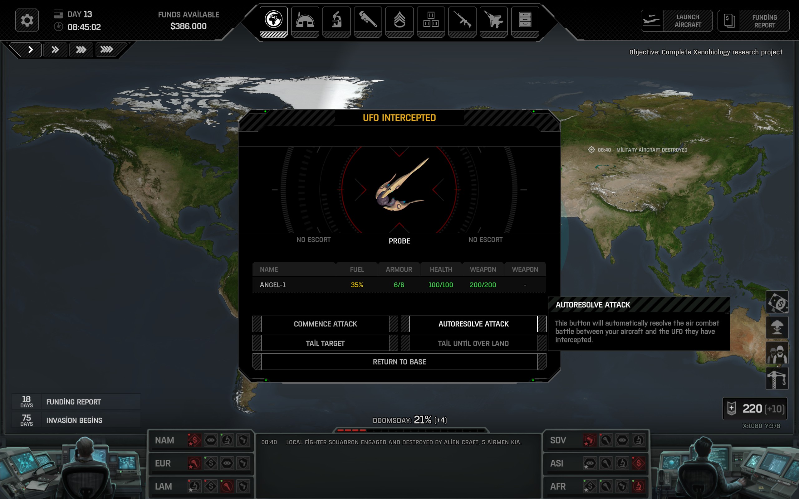Open the Launch Aircraft menu

tap(677, 21)
